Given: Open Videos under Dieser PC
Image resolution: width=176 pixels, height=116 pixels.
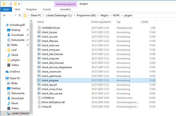Looking at the screenshot, I should tap(15, 108).
